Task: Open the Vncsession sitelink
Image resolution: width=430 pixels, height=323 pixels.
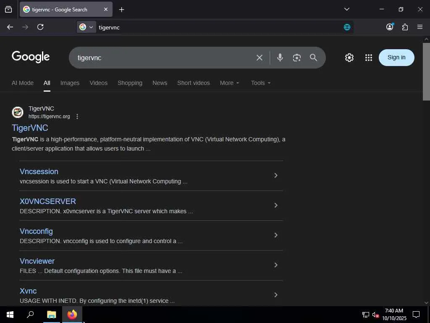Action: [39, 172]
